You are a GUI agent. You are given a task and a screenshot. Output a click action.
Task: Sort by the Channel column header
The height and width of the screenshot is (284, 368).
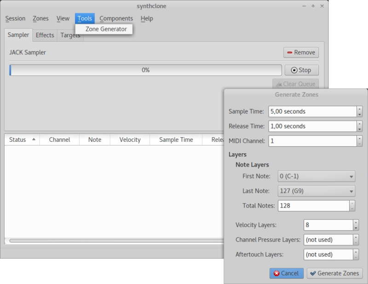click(60, 140)
